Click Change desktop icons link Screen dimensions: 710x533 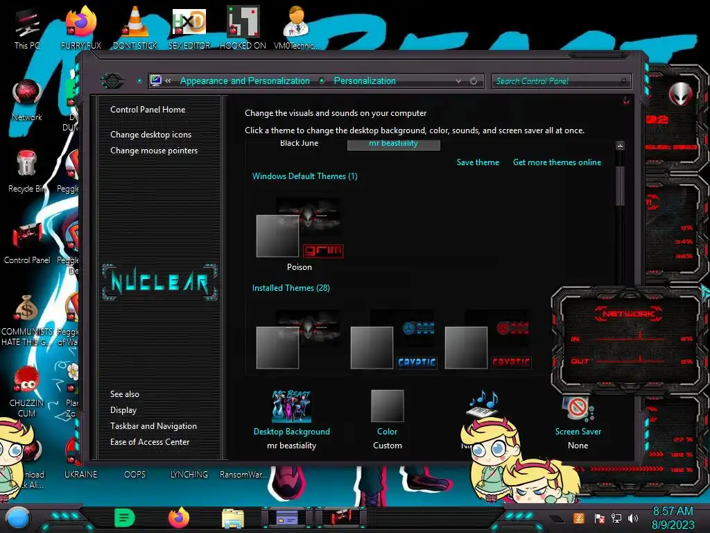pos(150,134)
